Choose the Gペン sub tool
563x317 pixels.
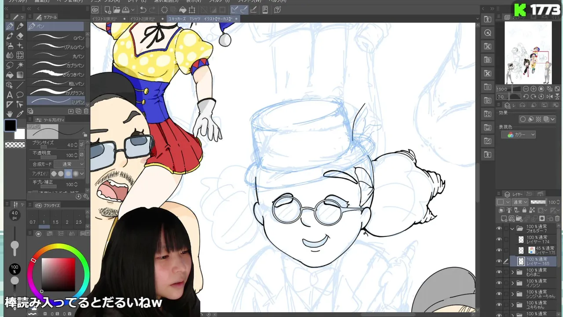point(56,38)
